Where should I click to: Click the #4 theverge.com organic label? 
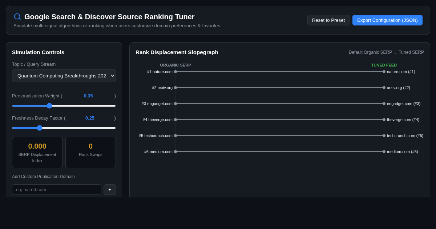(x=158, y=120)
